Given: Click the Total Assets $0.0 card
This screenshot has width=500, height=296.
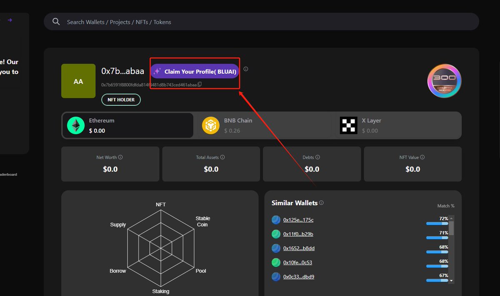Looking at the screenshot, I should pyautogui.click(x=211, y=164).
